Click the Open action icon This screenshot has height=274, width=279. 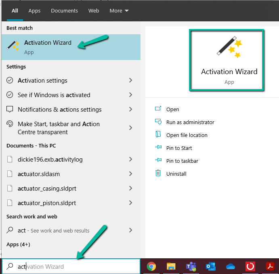click(158, 108)
